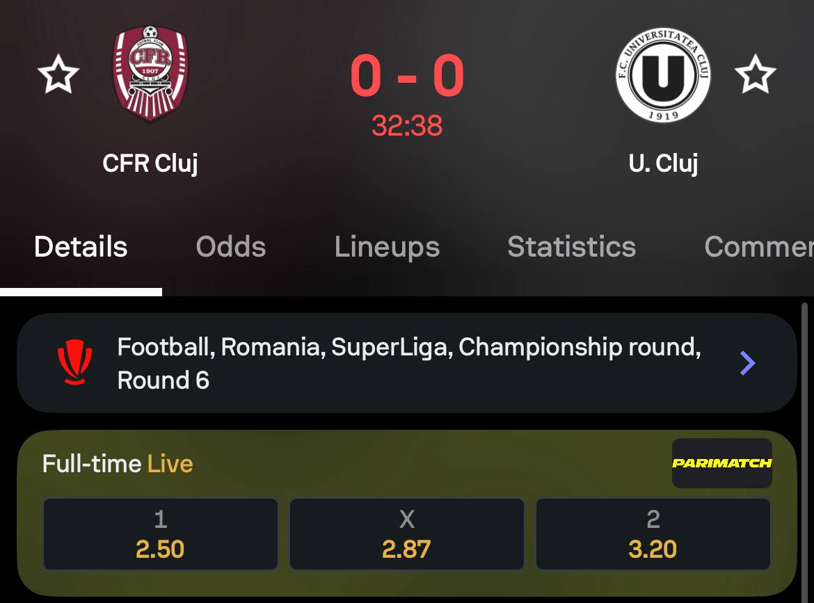The image size is (814, 603).
Task: Favorite U. Cluj with the star
Action: [x=755, y=75]
